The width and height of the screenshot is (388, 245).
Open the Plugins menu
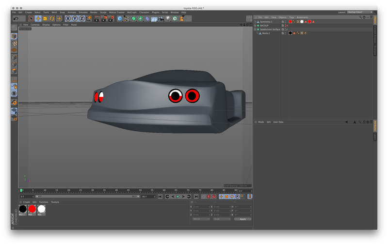pos(156,13)
